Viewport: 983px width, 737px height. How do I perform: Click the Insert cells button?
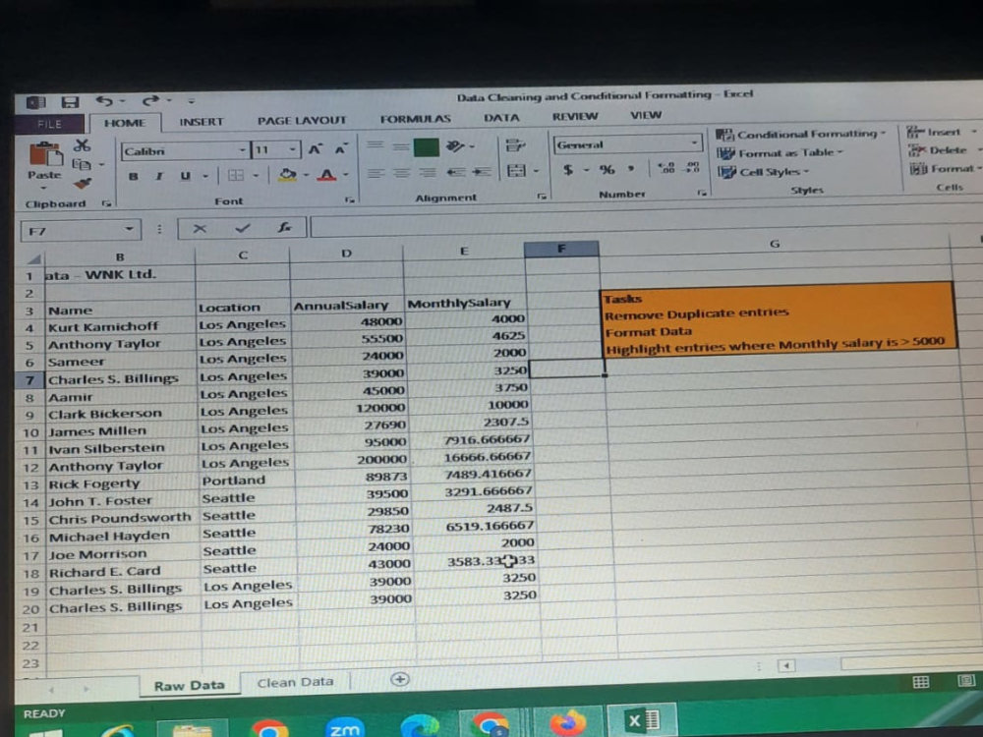[942, 132]
